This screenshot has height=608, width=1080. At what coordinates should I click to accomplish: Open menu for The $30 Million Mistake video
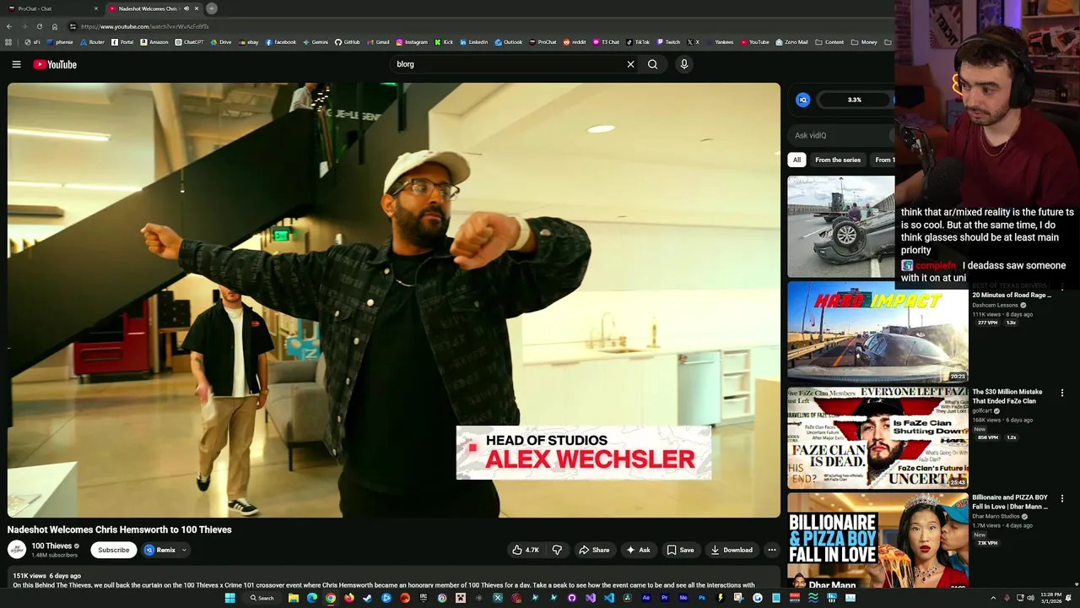point(1062,393)
